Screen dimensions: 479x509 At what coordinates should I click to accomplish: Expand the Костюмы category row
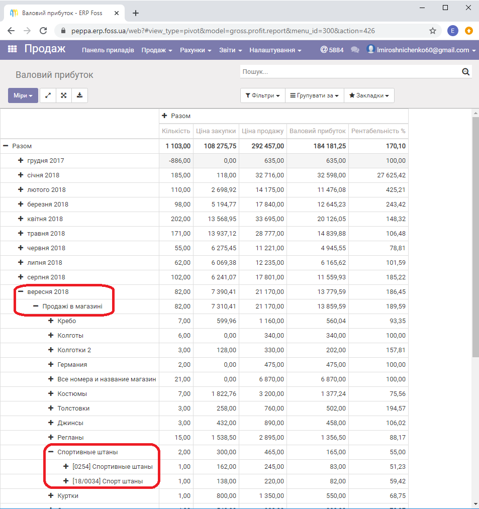click(x=51, y=393)
